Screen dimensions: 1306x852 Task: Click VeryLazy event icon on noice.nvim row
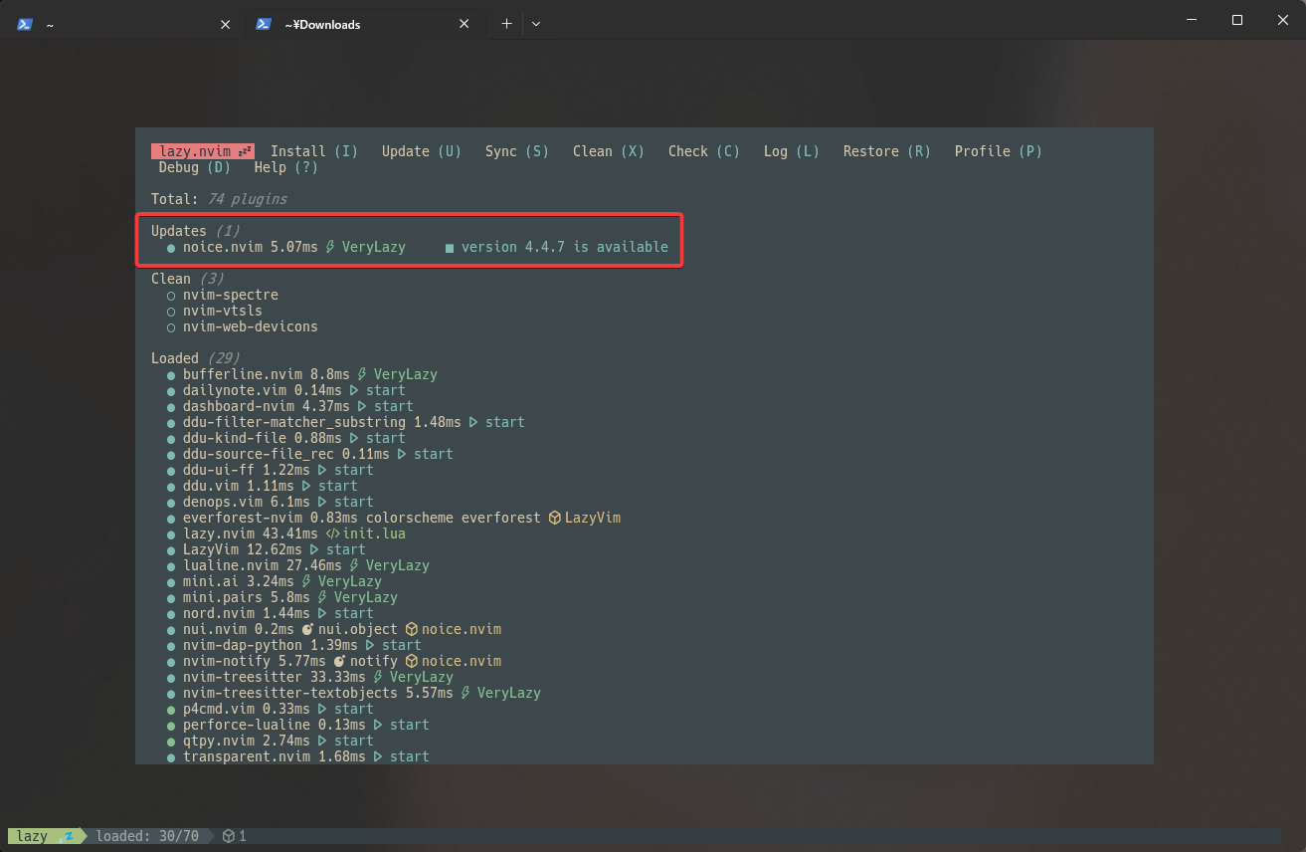pyautogui.click(x=331, y=247)
